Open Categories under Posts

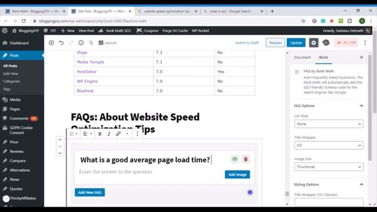tap(12, 81)
